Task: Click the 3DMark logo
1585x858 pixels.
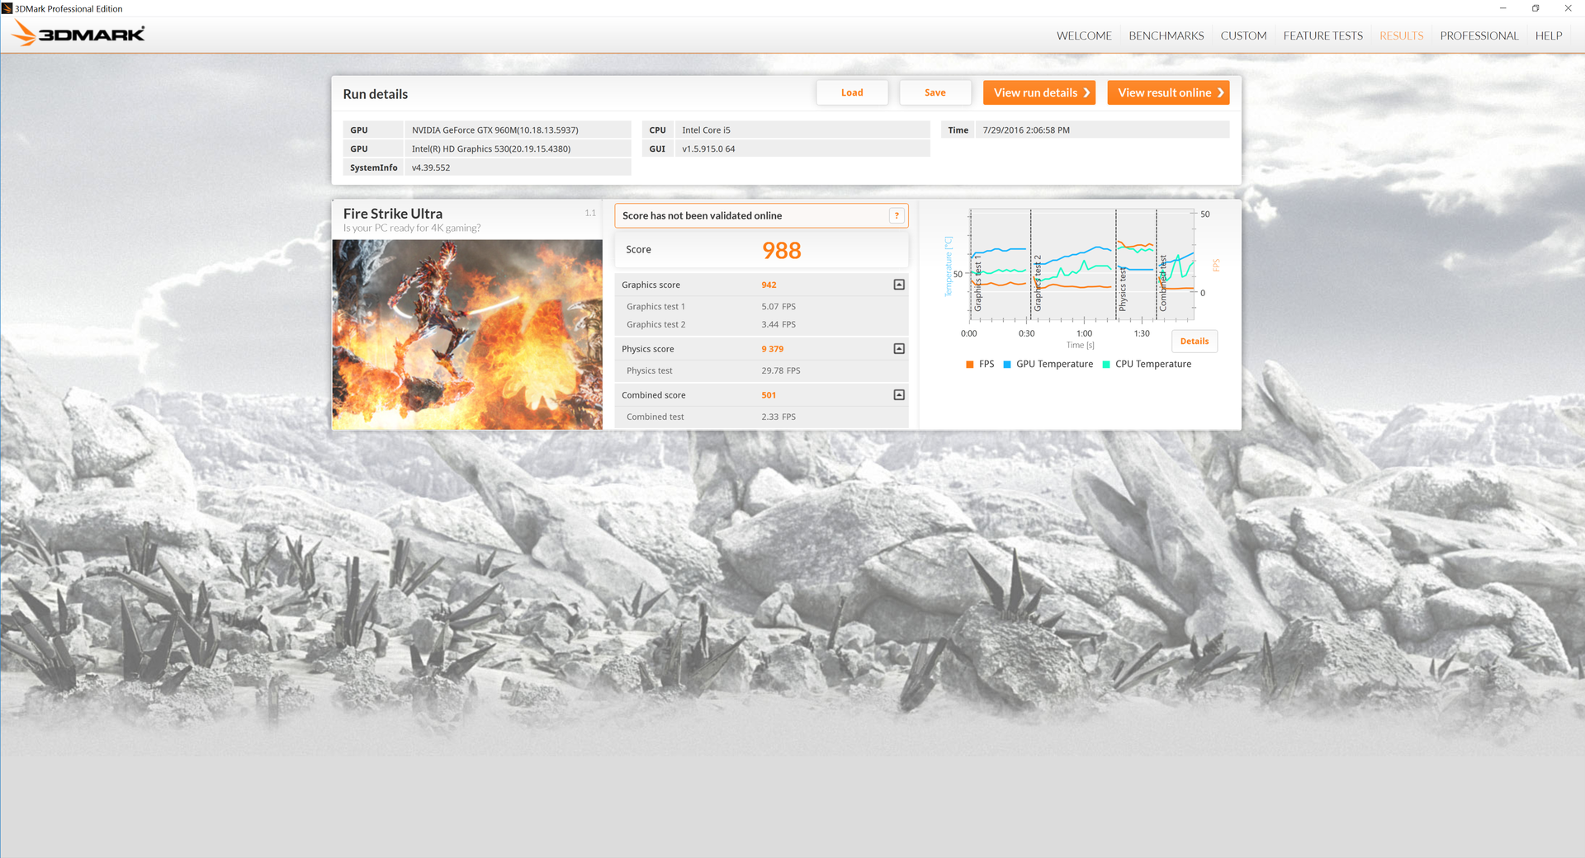Action: coord(78,34)
